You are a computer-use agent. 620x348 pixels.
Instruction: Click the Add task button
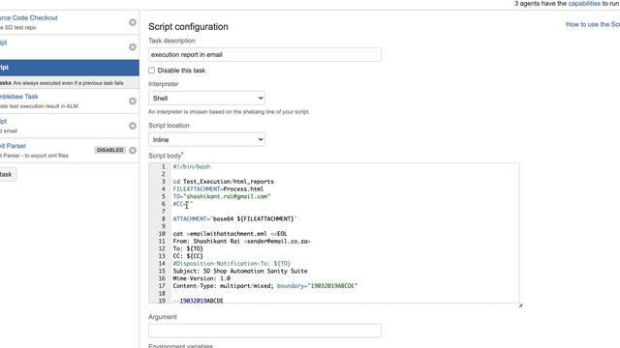click(7, 174)
